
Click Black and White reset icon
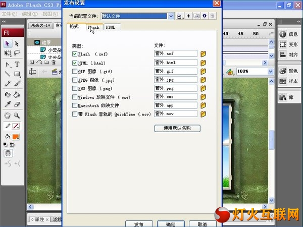6,145
